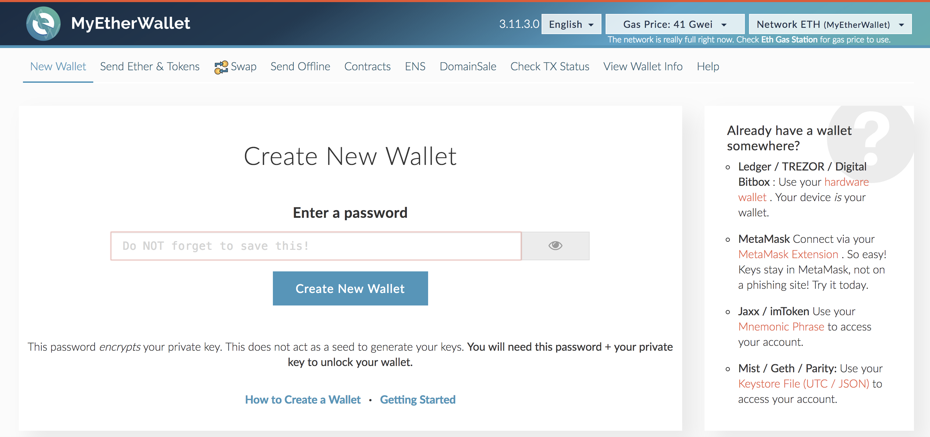Open the Swap feature icon
Screen dimensions: 930x437
219,66
